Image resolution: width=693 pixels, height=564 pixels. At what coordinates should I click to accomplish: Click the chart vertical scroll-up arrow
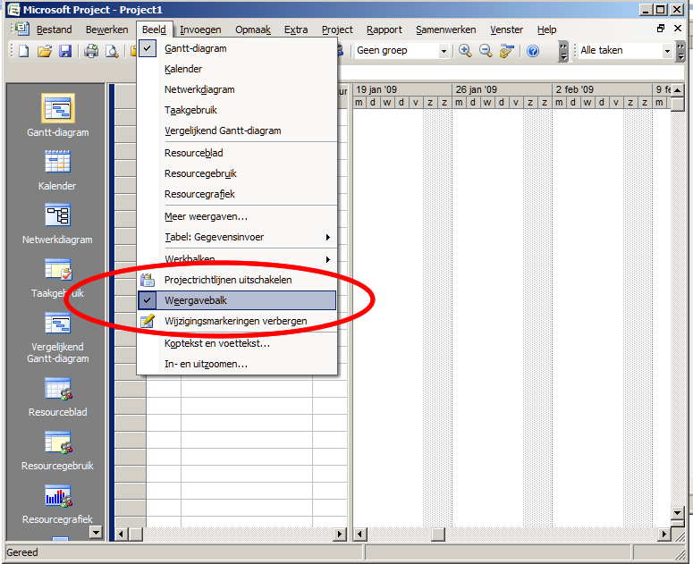point(677,90)
